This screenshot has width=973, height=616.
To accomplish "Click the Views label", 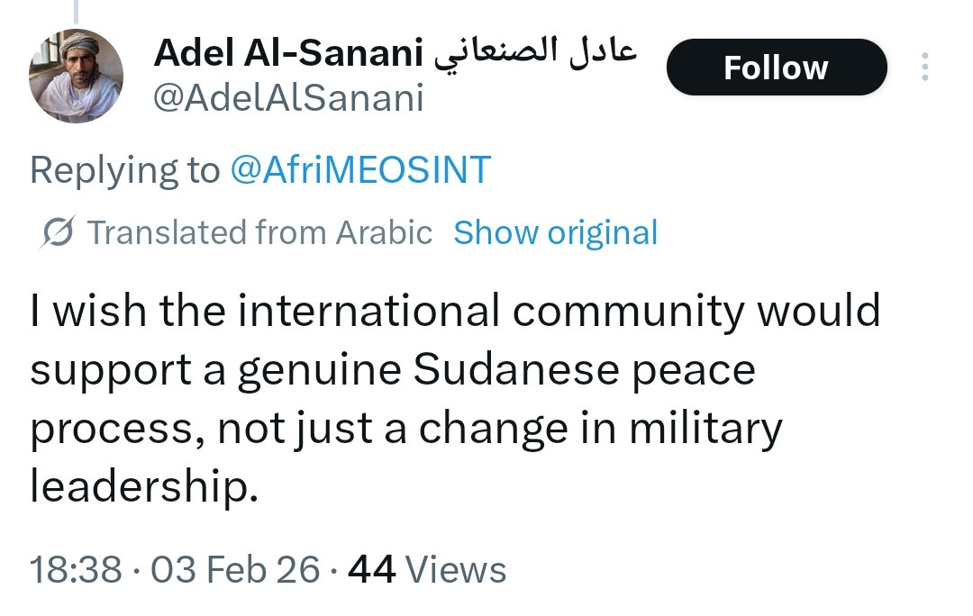I will [456, 570].
